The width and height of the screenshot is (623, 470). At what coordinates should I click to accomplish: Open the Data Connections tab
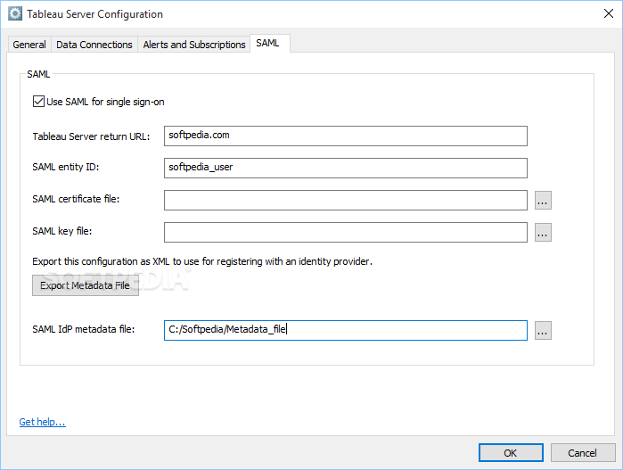[x=94, y=45]
